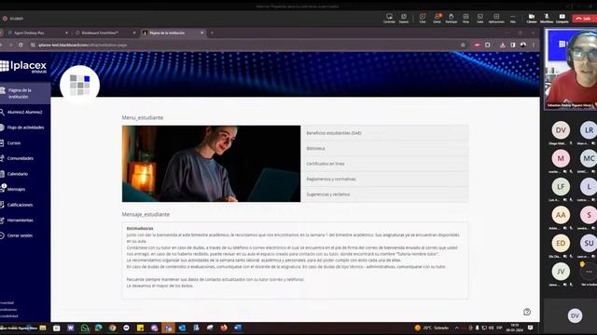Open the browser profile avatar
597x335 pixels.
(x=523, y=45)
